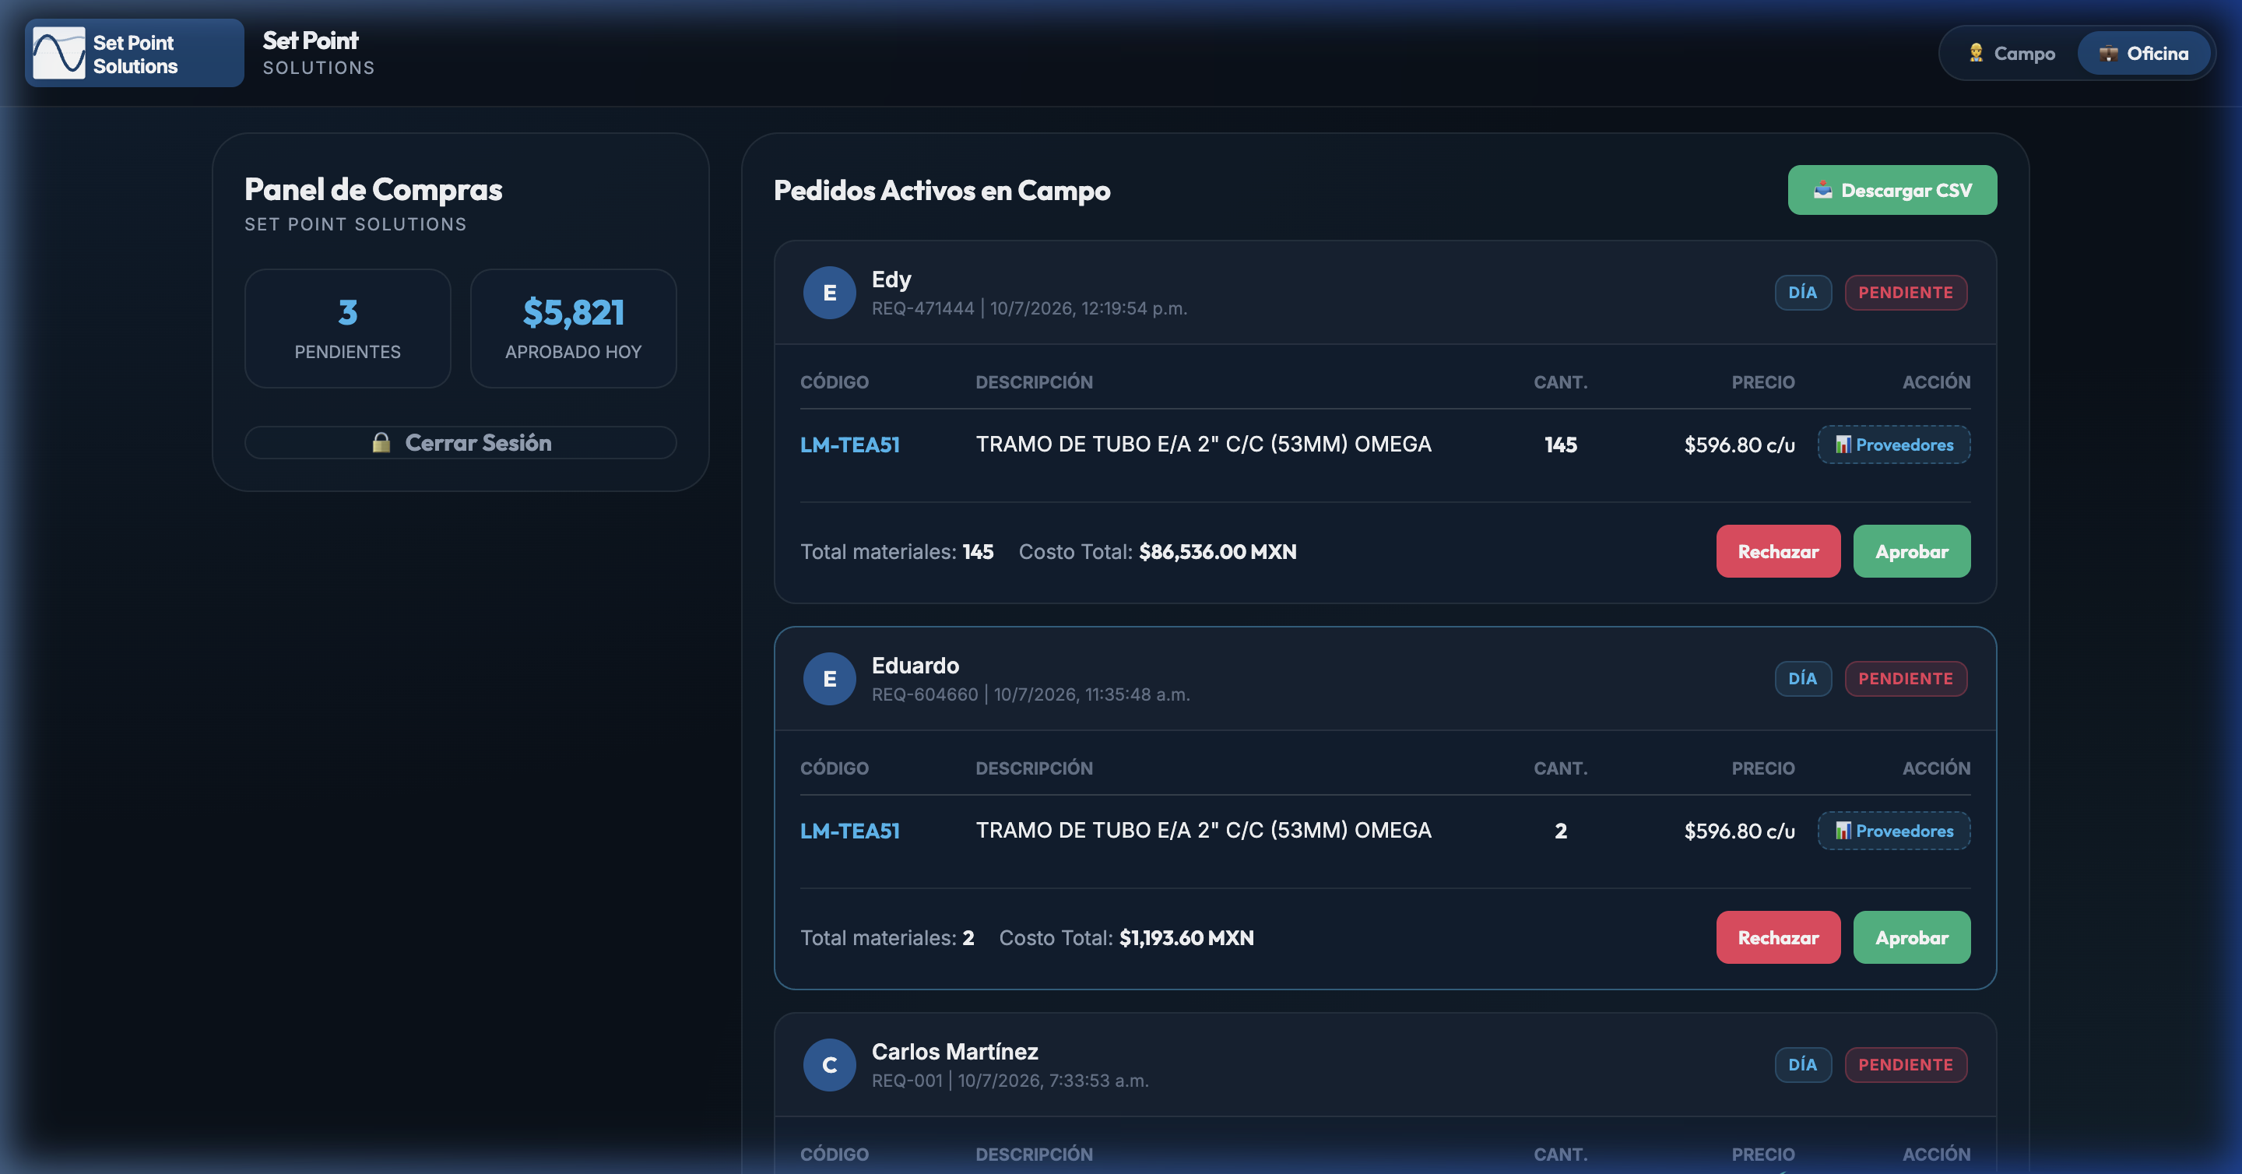Image resolution: width=2242 pixels, height=1174 pixels.
Task: Click REQ-604660 request ID text
Action: click(x=924, y=694)
